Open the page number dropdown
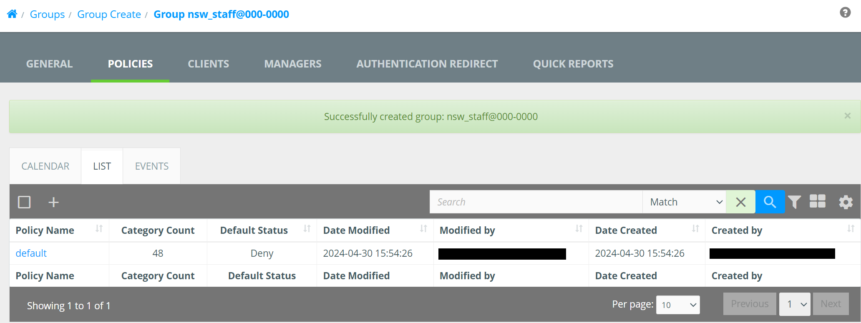The width and height of the screenshot is (861, 323). (x=795, y=304)
